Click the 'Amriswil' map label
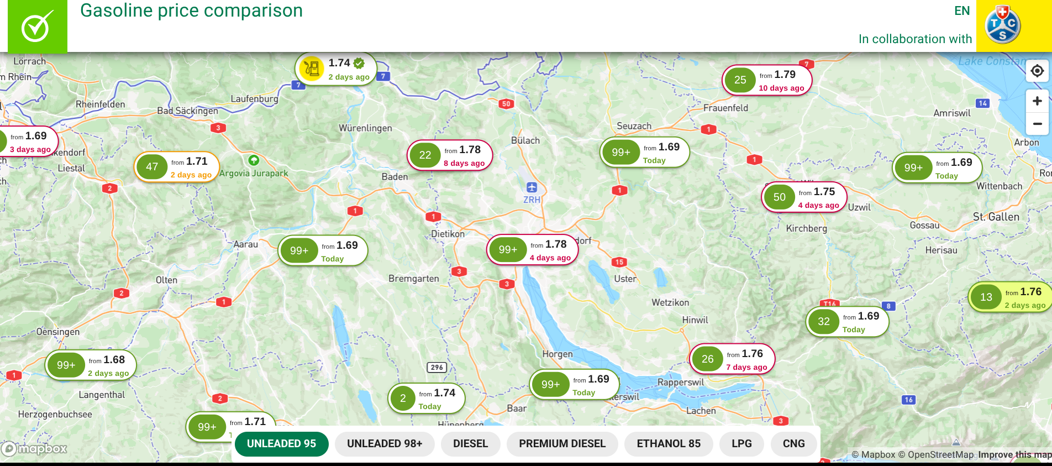This screenshot has width=1052, height=466. pyautogui.click(x=951, y=113)
